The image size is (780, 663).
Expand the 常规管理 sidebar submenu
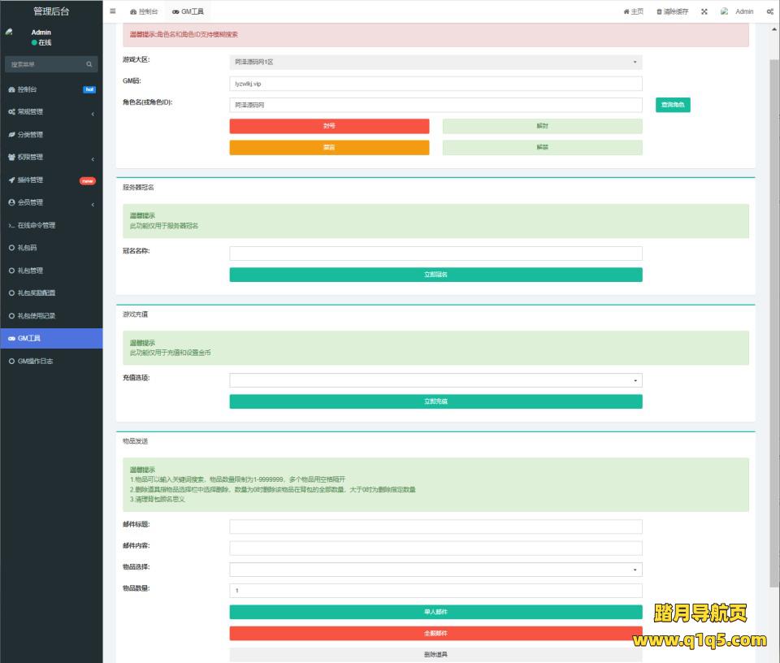[50, 112]
